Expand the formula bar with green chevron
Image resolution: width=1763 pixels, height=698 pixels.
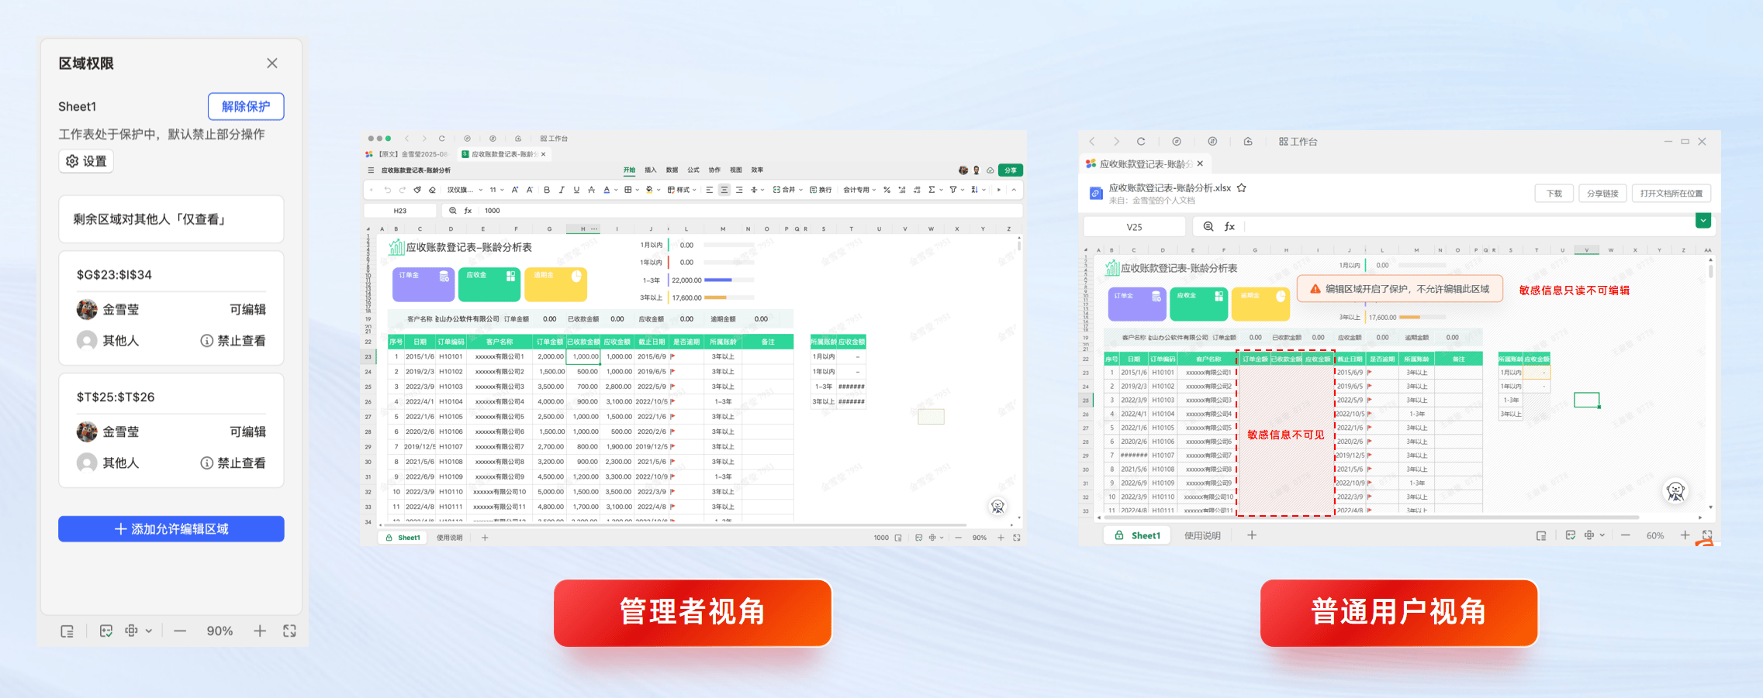point(1703,221)
